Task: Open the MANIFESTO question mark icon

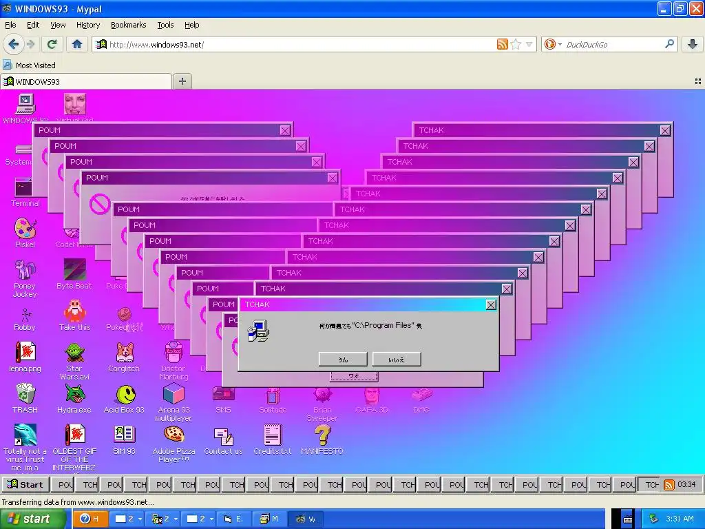Action: [x=322, y=435]
